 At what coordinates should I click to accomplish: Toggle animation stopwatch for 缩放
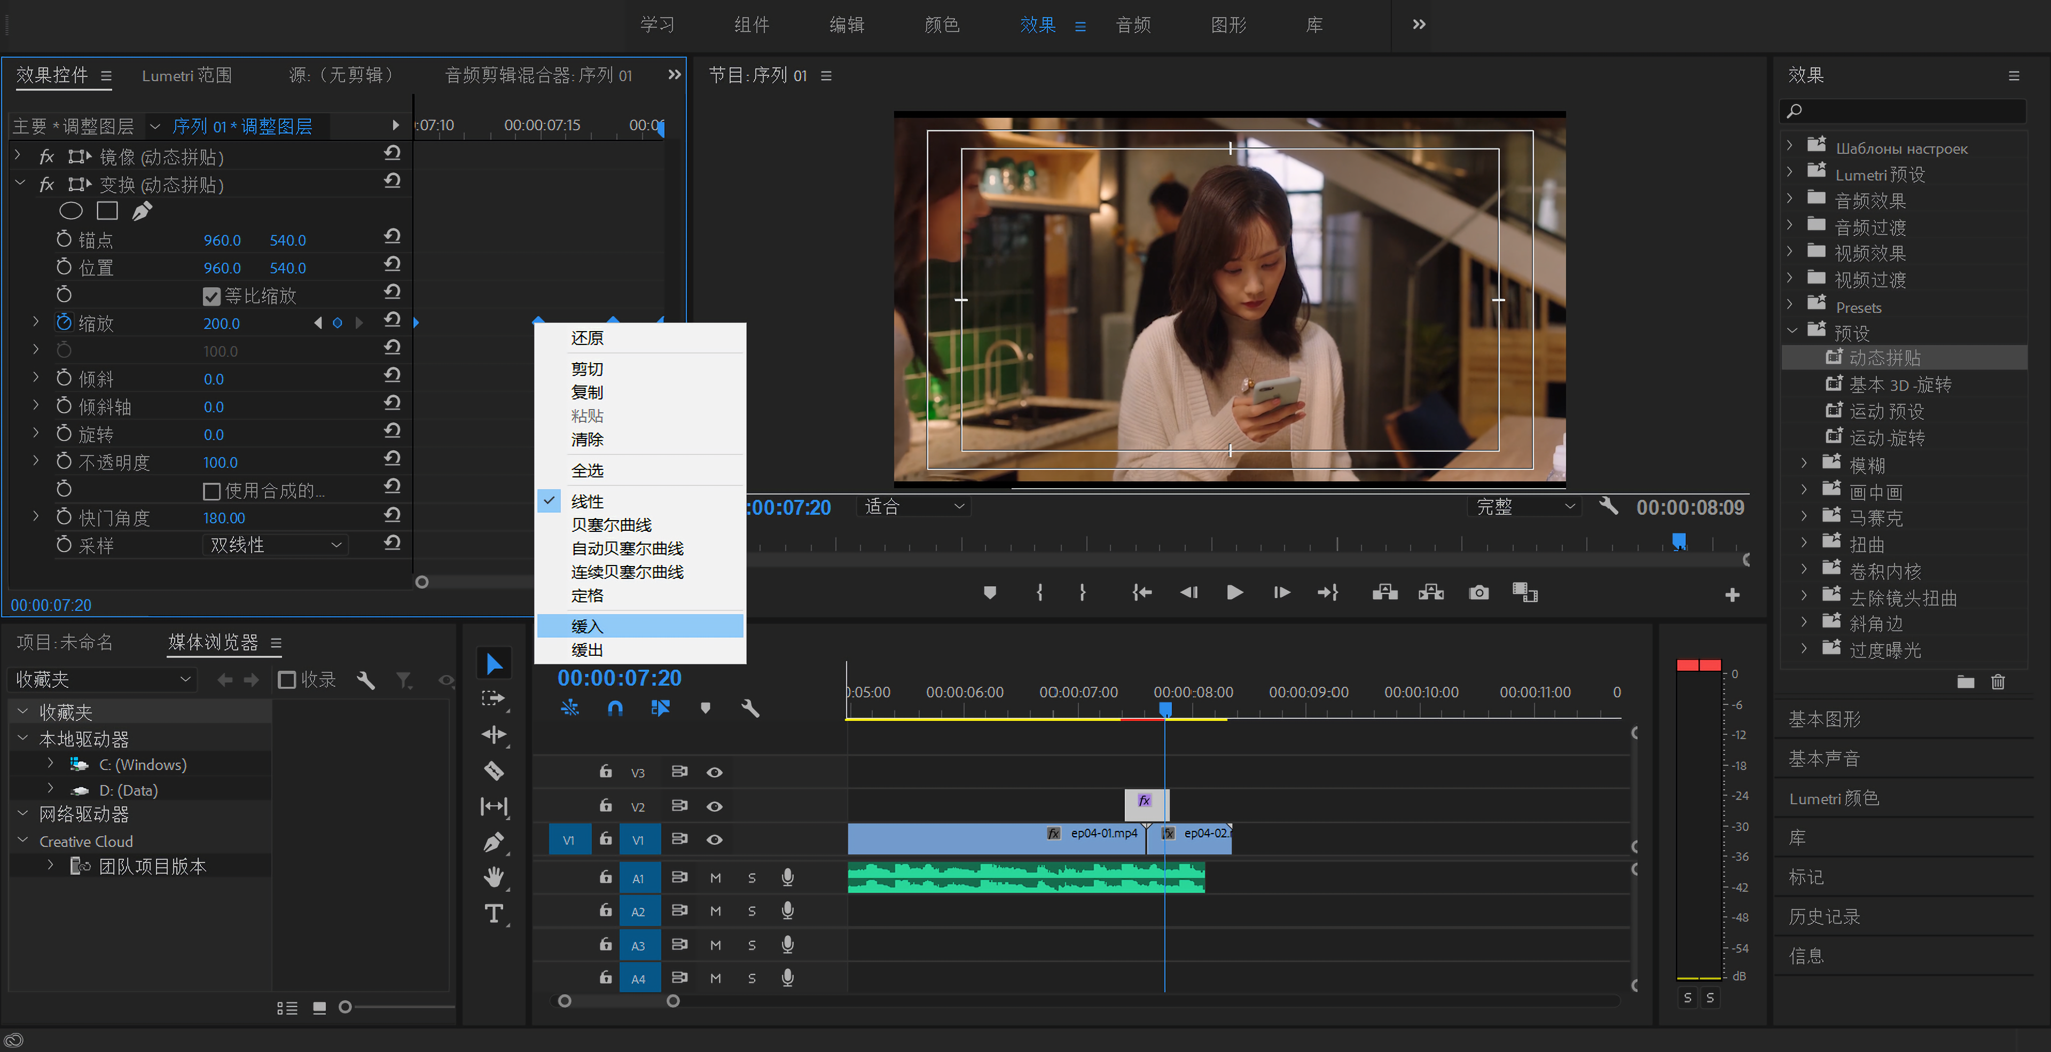pos(64,323)
